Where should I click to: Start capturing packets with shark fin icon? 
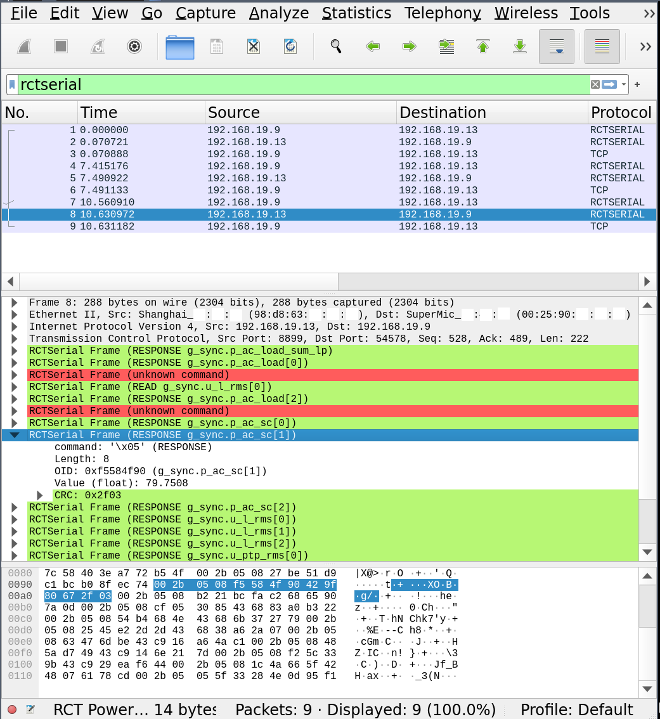[x=24, y=46]
